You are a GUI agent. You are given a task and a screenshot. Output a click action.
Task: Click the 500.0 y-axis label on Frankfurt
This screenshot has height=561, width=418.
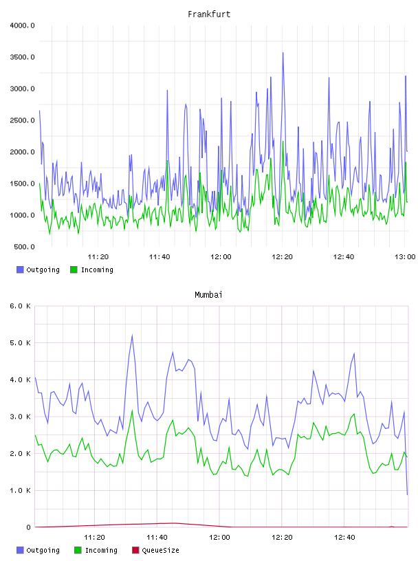(24, 247)
